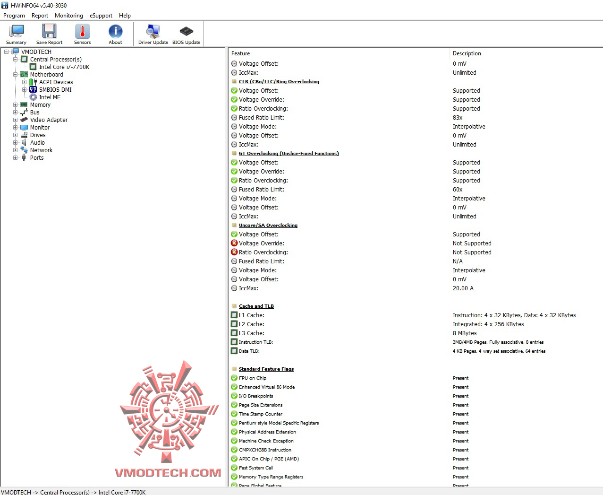The height and width of the screenshot is (495, 603).
Task: Expand the Drives tree node
Action: 15,135
